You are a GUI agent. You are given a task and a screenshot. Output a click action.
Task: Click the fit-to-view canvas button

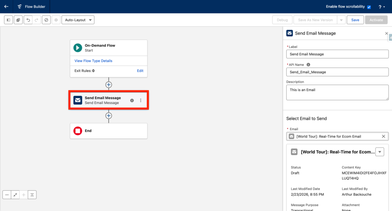pyautogui.click(x=15, y=195)
